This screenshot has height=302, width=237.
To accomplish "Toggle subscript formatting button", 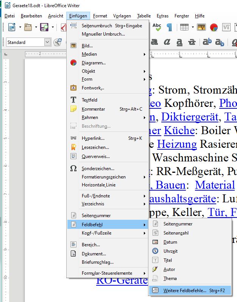I will (x=220, y=42).
